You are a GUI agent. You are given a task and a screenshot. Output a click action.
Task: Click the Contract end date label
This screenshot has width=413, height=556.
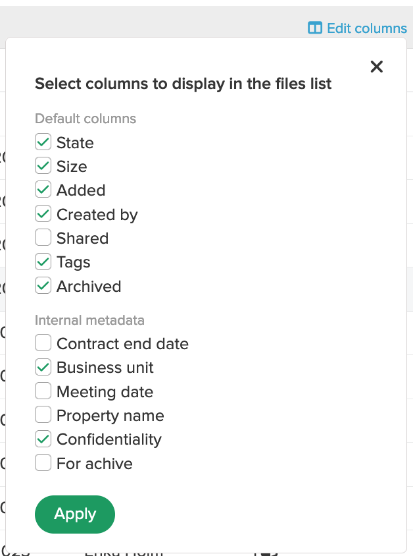point(122,344)
